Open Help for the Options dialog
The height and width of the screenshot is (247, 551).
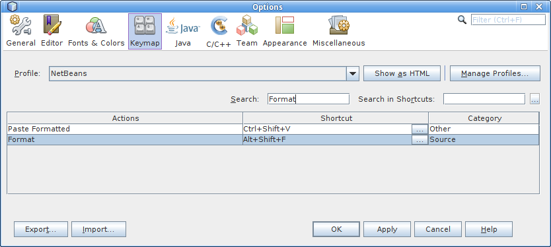pyautogui.click(x=489, y=229)
